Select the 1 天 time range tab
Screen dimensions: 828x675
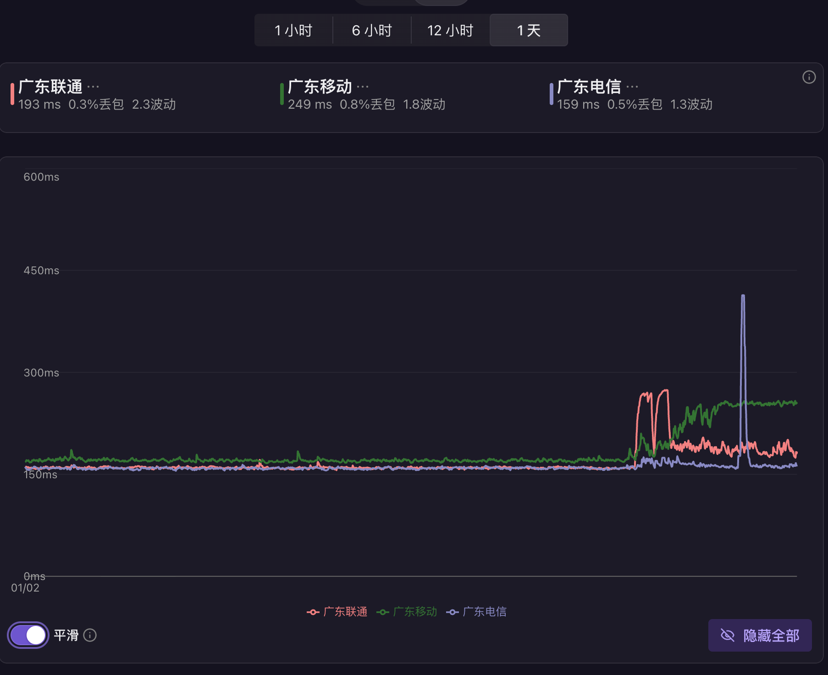[529, 30]
